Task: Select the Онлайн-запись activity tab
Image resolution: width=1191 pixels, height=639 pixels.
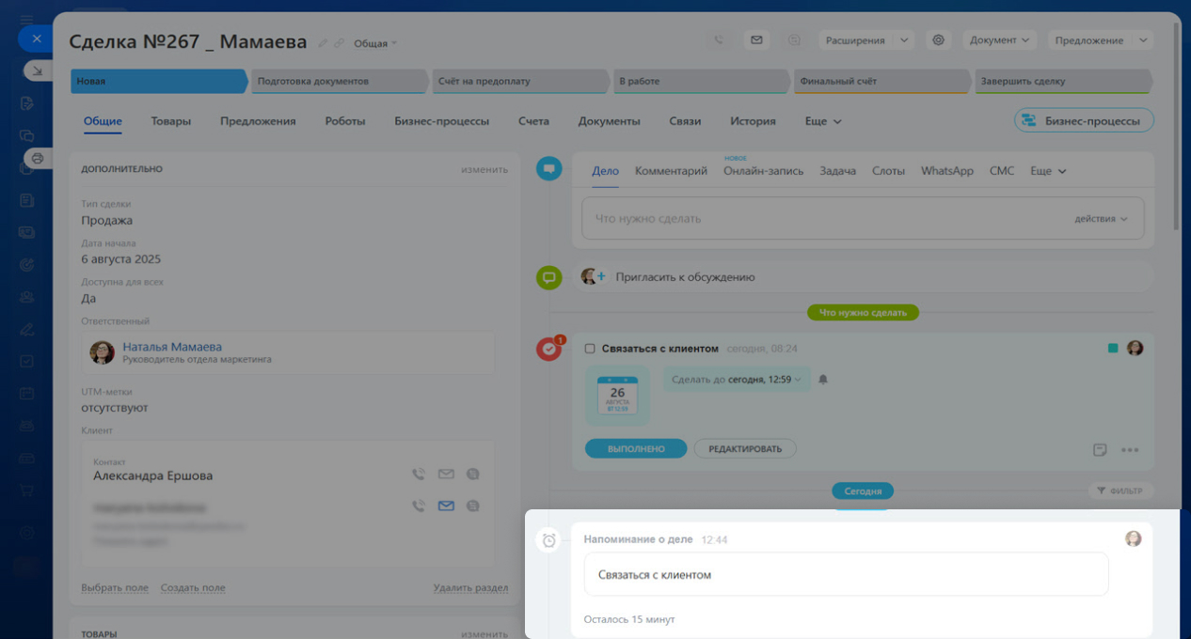Action: click(x=764, y=171)
